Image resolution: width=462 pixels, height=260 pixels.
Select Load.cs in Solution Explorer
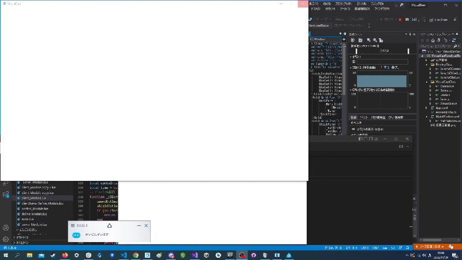(445, 95)
